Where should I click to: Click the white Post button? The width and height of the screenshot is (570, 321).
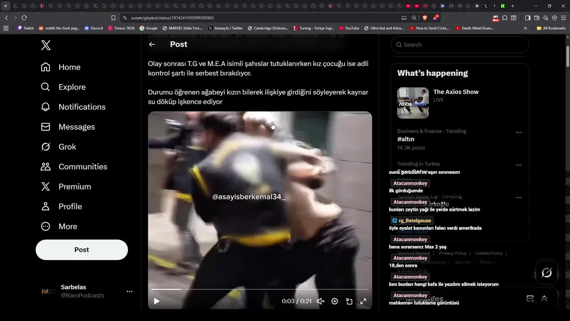[81, 250]
